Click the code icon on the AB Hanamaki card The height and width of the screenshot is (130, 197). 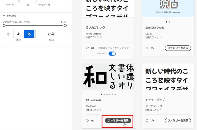(93, 120)
